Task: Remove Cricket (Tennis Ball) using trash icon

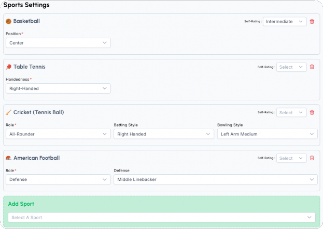Action: (312, 113)
